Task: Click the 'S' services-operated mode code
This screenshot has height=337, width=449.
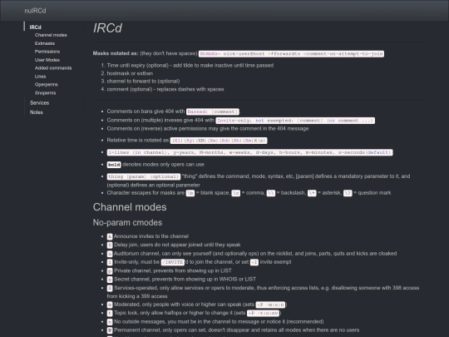Action: click(110, 288)
